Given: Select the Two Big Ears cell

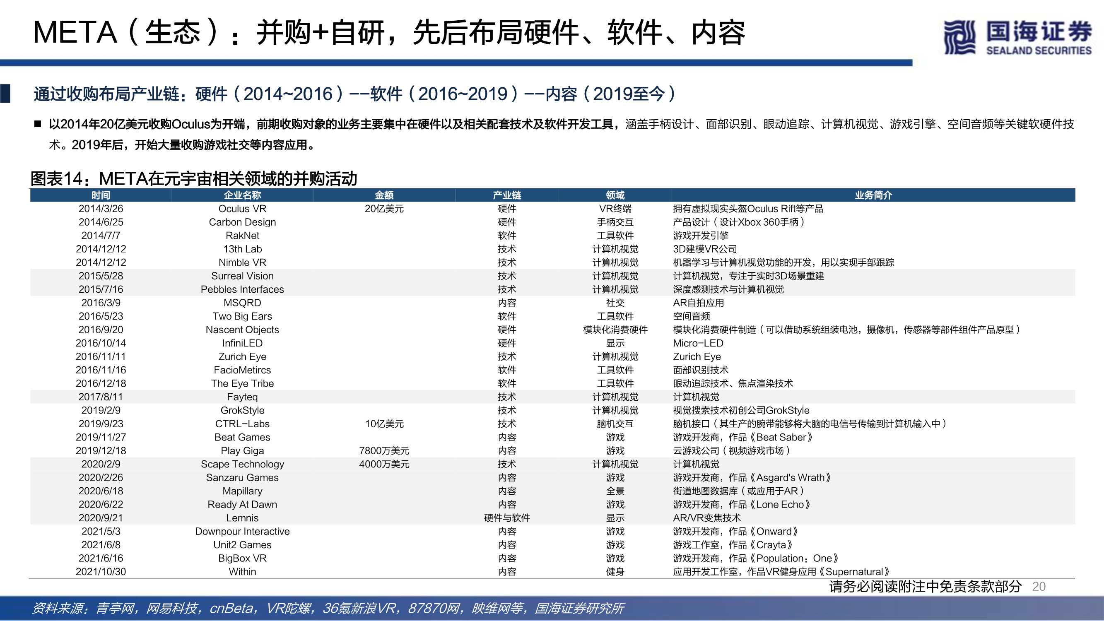Looking at the screenshot, I should click(242, 316).
